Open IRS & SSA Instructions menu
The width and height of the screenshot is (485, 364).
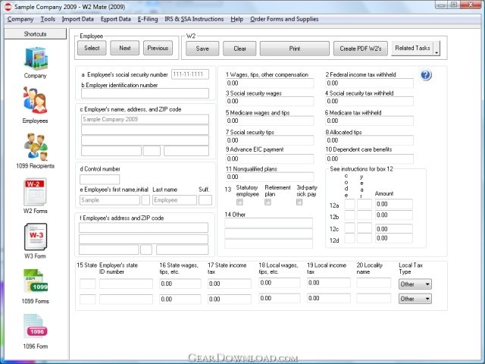(x=194, y=19)
